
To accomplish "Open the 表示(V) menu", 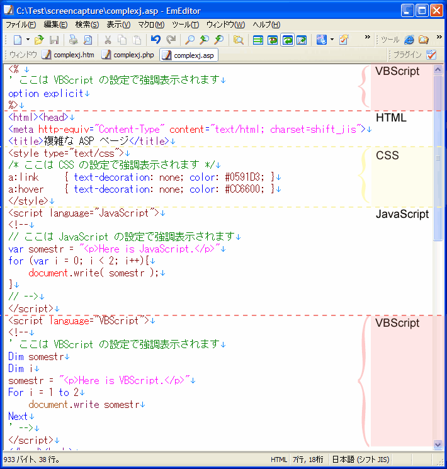I will [118, 25].
